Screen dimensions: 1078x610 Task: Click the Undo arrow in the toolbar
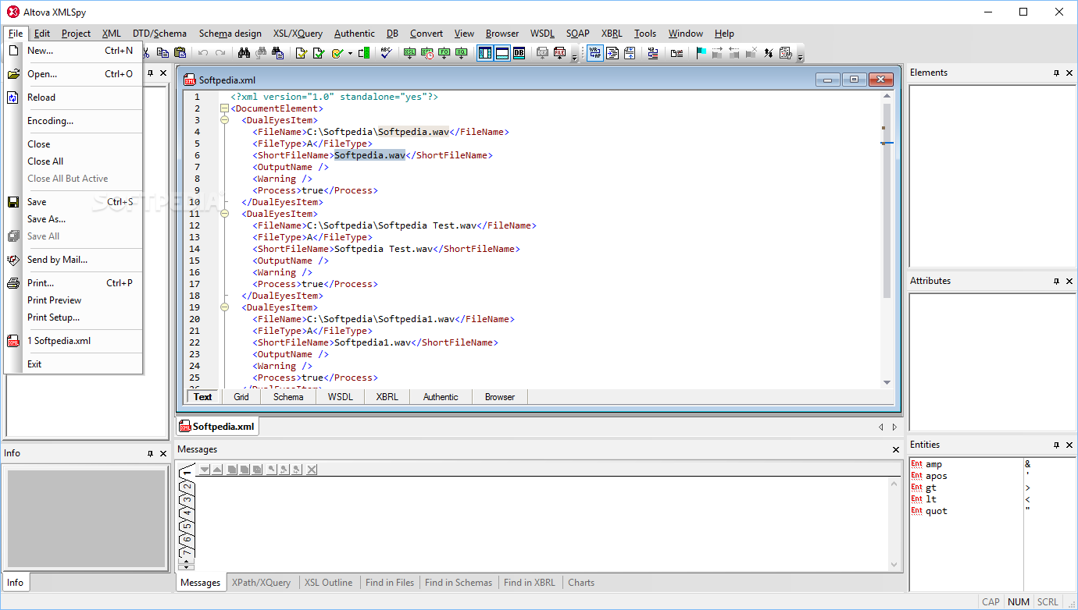tap(203, 53)
